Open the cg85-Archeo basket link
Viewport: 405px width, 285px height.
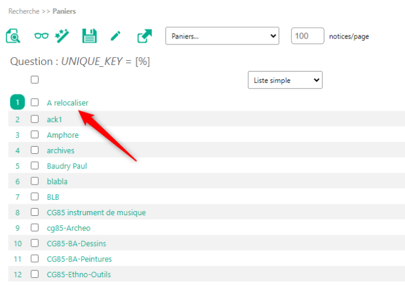click(68, 228)
